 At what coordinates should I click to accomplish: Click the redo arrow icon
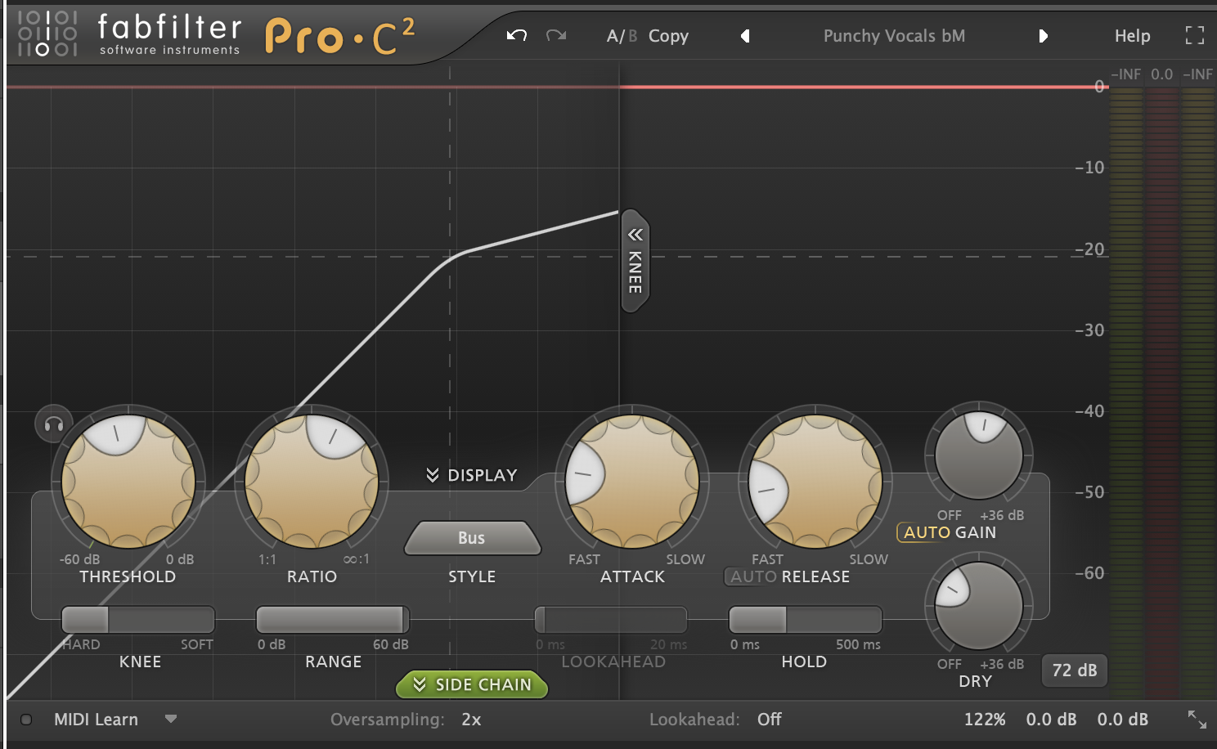point(556,35)
